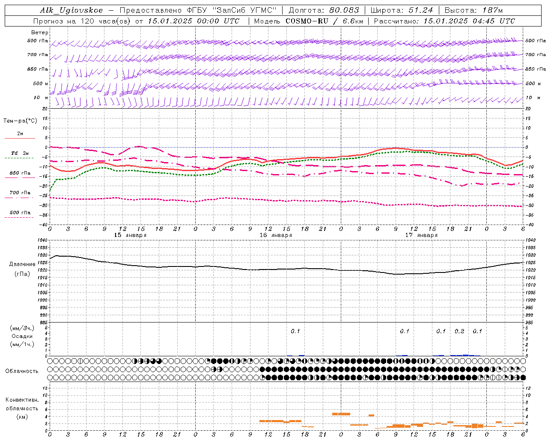Click the Модель COSMO-RU / 6.6км label

(308, 21)
